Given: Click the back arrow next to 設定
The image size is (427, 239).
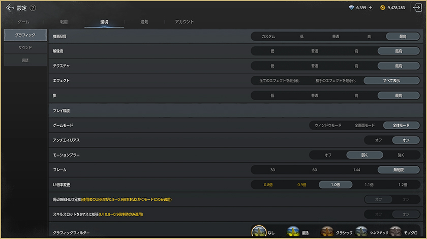Looking at the screenshot, I should point(10,8).
